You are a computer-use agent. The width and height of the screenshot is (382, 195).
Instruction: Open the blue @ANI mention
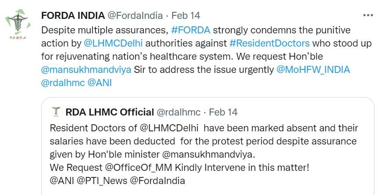[x=100, y=82]
